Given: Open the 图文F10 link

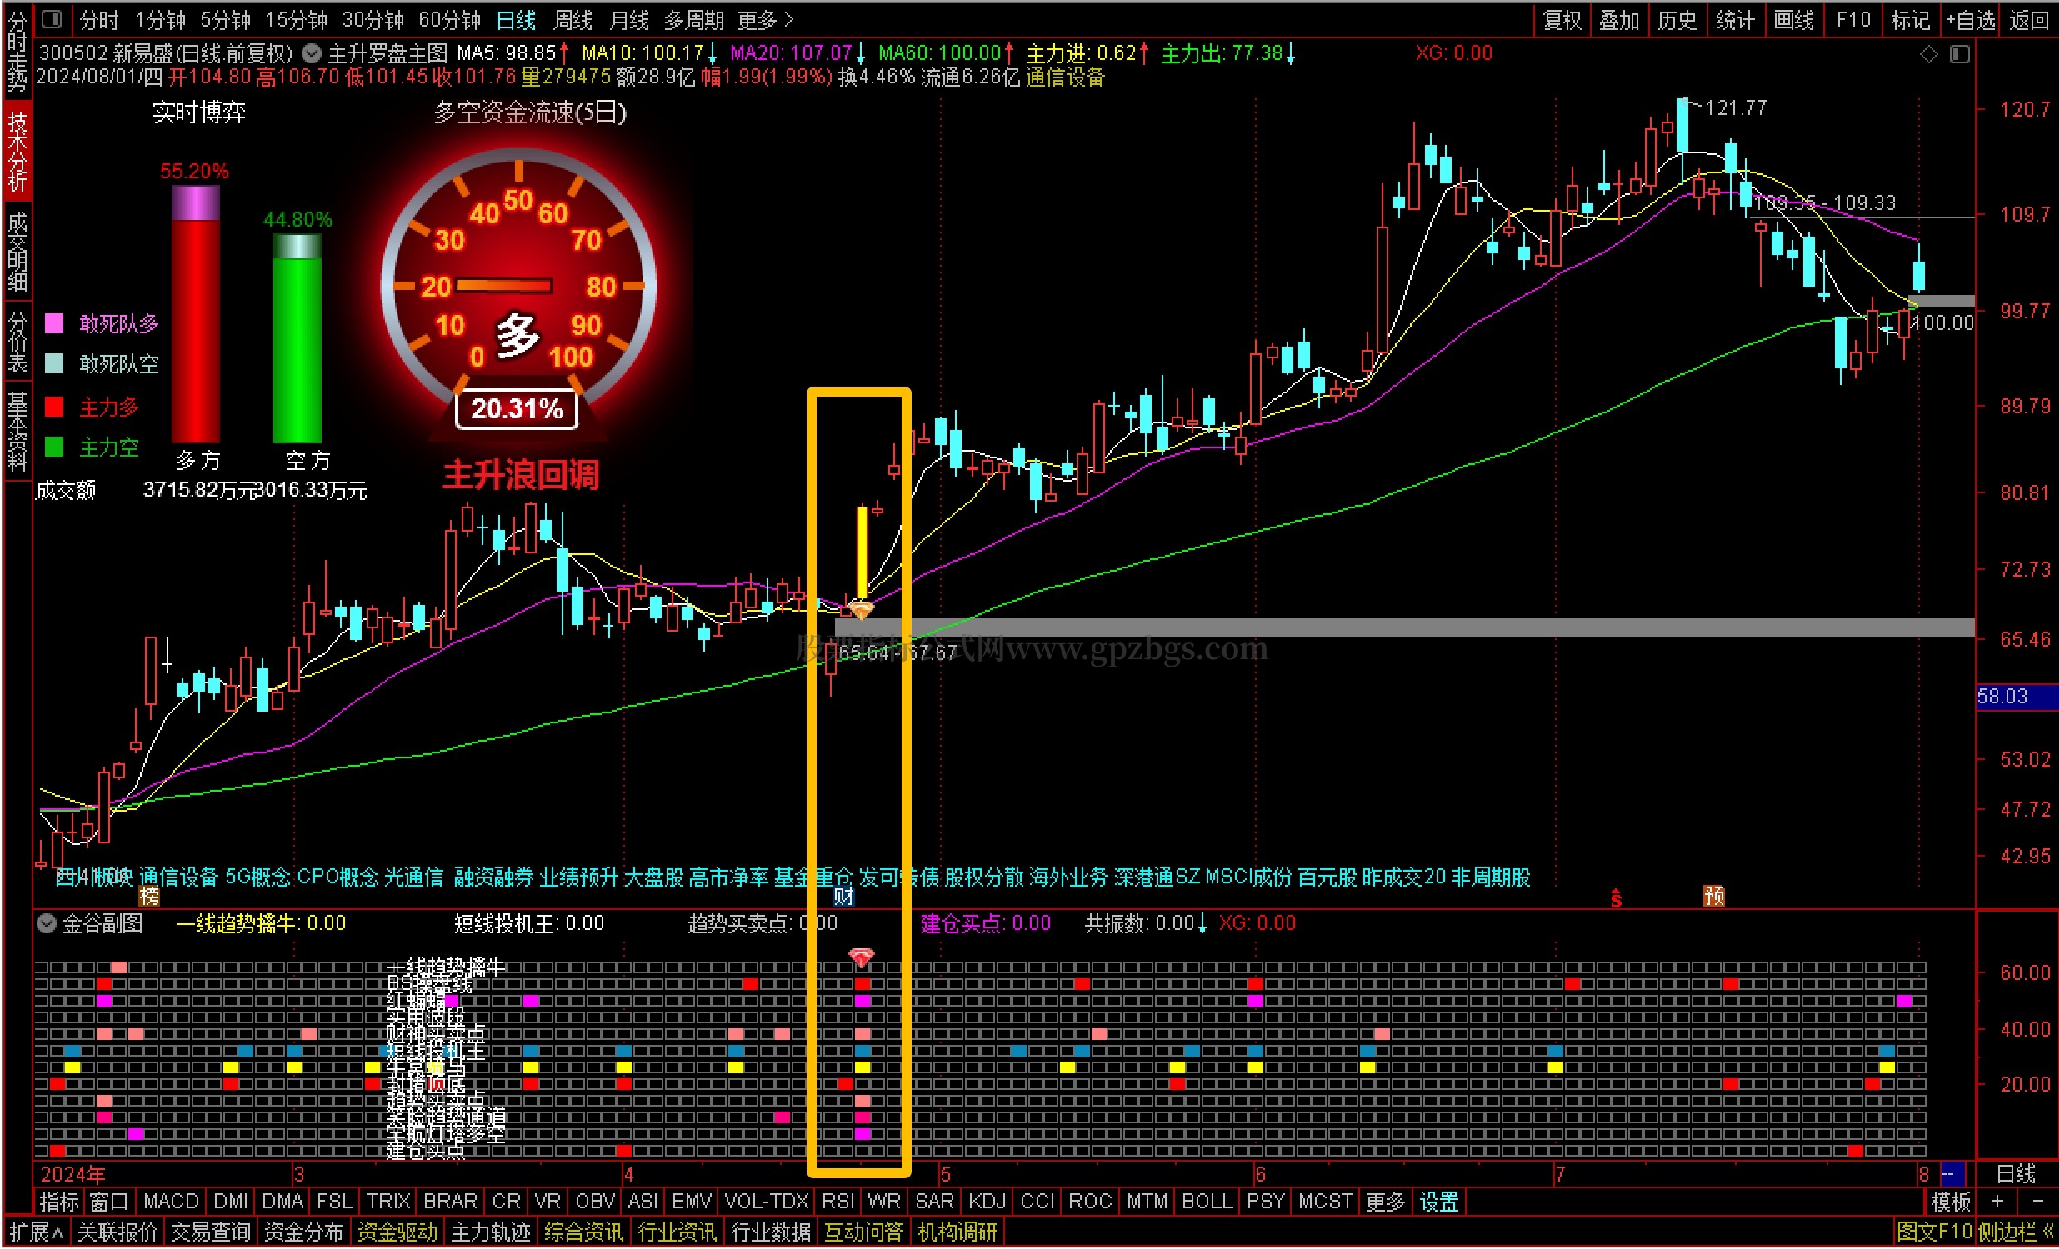Looking at the screenshot, I should 1935,1232.
